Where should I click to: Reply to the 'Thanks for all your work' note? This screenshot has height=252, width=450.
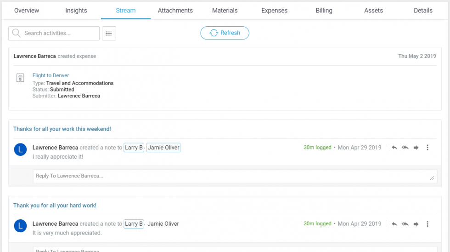pyautogui.click(x=394, y=148)
